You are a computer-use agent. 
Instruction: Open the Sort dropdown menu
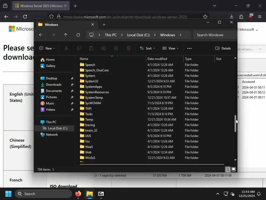(x=147, y=48)
